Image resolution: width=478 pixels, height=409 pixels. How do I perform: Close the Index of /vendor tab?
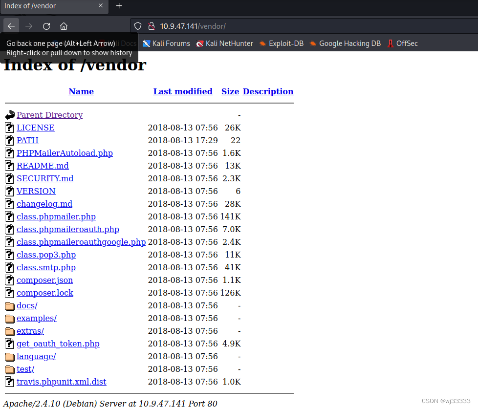(x=101, y=5)
